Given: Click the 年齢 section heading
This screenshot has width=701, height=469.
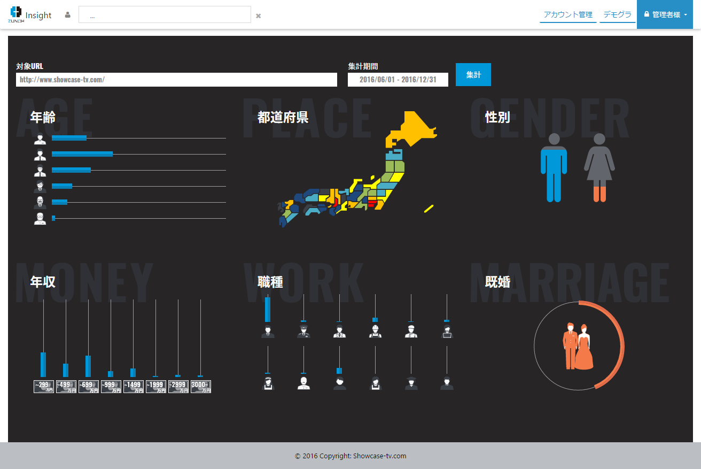Looking at the screenshot, I should [x=43, y=117].
